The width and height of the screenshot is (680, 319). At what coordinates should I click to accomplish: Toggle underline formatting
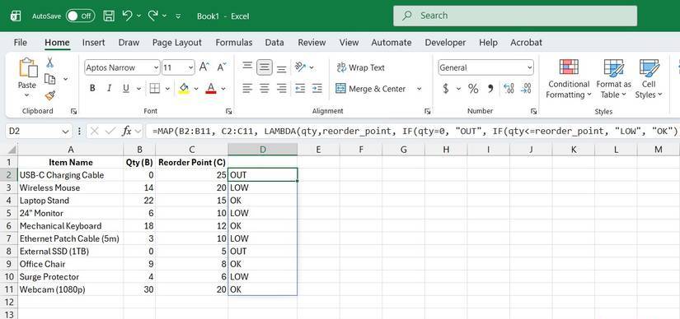126,89
